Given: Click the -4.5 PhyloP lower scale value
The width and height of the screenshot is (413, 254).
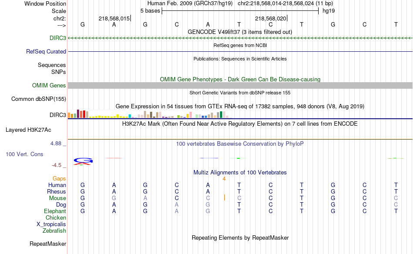Looking at the screenshot, I should click(x=57, y=165).
